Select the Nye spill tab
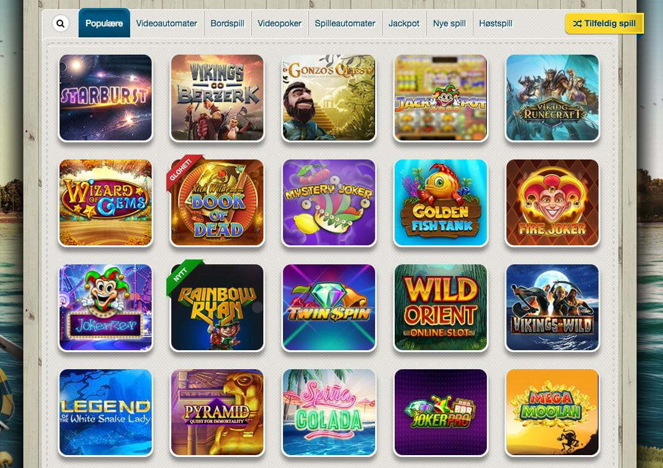 click(449, 24)
